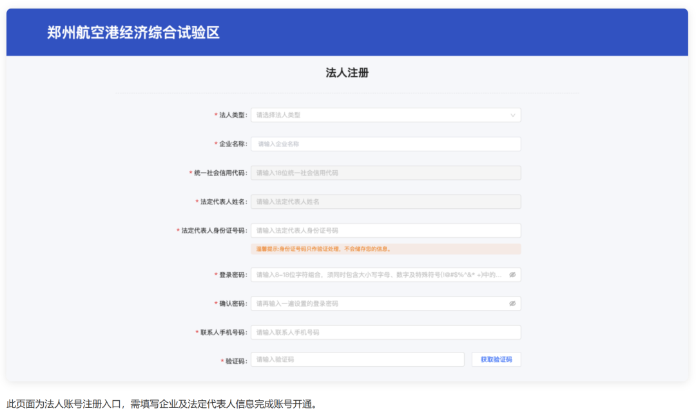The image size is (696, 415).
Task: Click the 郑州航空港经济综合试验区 header title
Action: click(133, 32)
